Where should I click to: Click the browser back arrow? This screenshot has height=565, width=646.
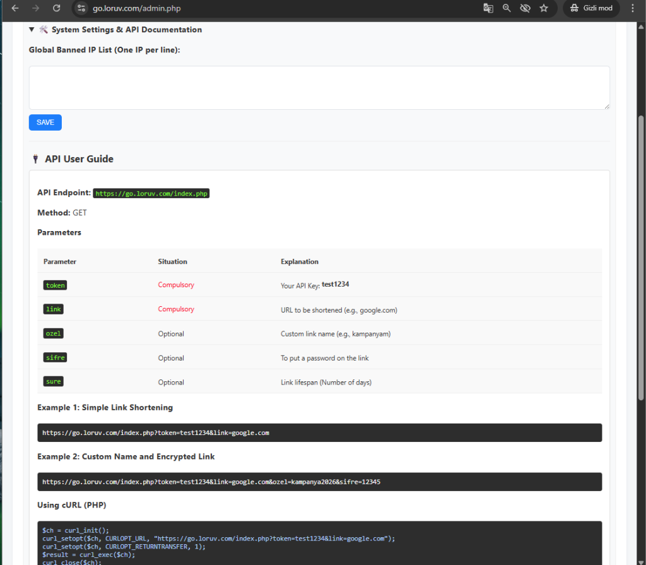tap(15, 8)
